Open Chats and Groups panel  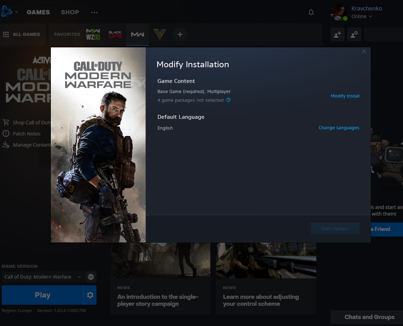tap(367, 317)
